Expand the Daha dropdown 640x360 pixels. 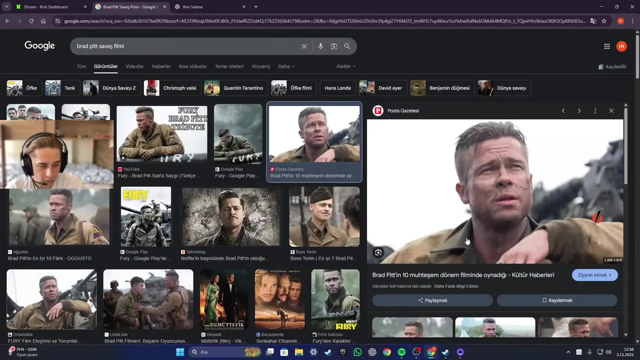pyautogui.click(x=286, y=66)
